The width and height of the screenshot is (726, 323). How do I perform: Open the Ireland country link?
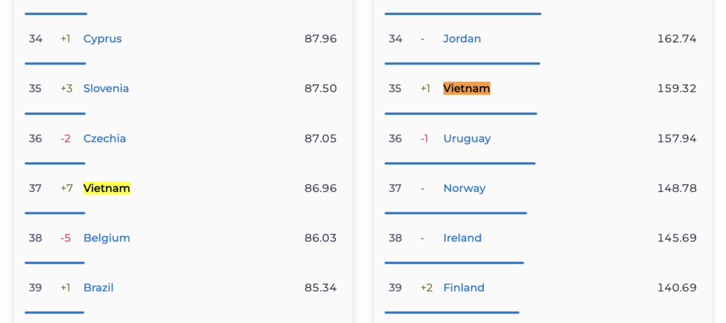(462, 238)
